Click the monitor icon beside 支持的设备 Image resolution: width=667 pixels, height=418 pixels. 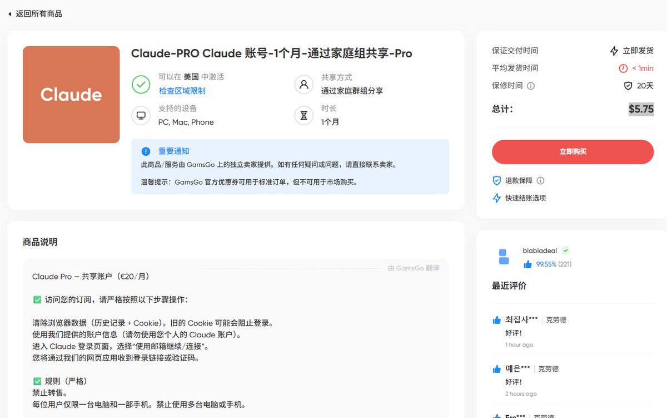pos(141,115)
